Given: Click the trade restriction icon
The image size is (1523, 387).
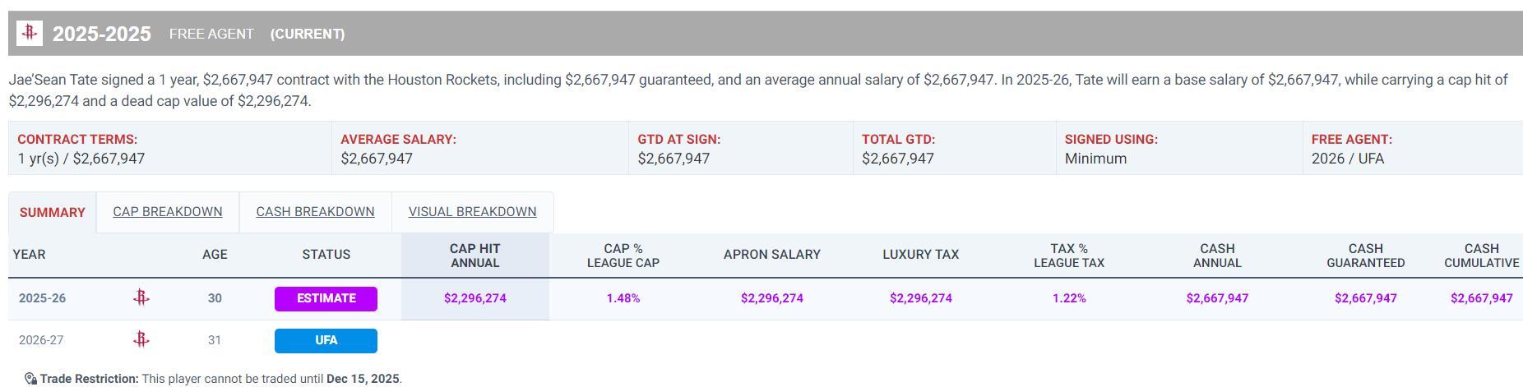Looking at the screenshot, I should tap(30, 379).
